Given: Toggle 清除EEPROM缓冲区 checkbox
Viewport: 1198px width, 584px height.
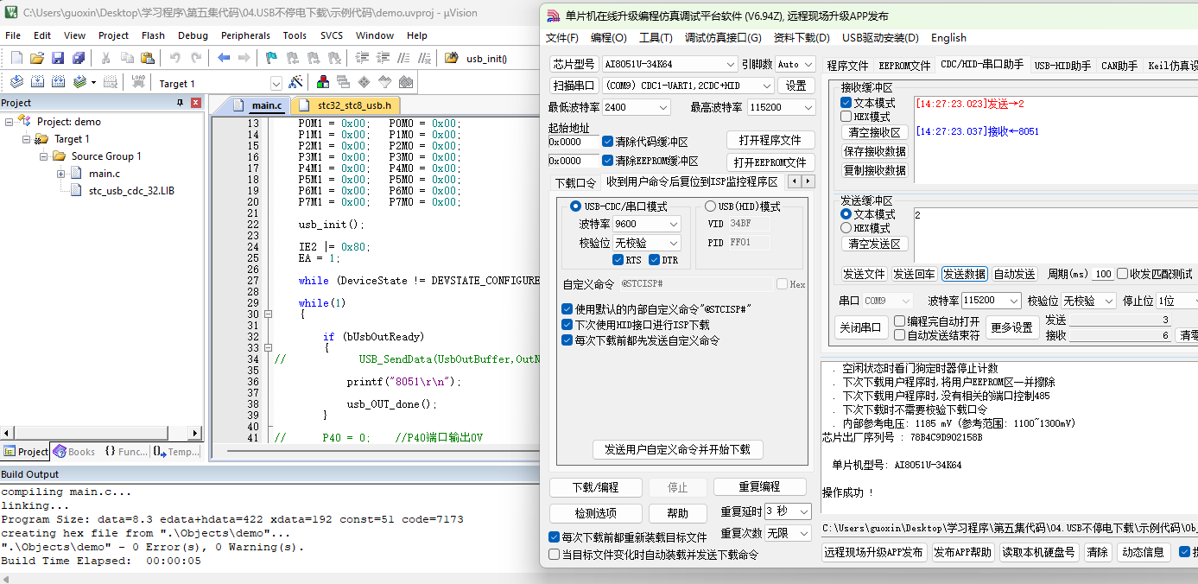Looking at the screenshot, I should (x=608, y=161).
